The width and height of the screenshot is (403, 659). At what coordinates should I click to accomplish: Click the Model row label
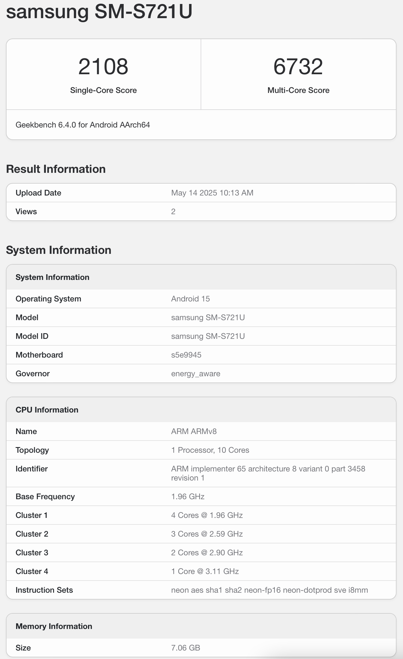coord(27,317)
